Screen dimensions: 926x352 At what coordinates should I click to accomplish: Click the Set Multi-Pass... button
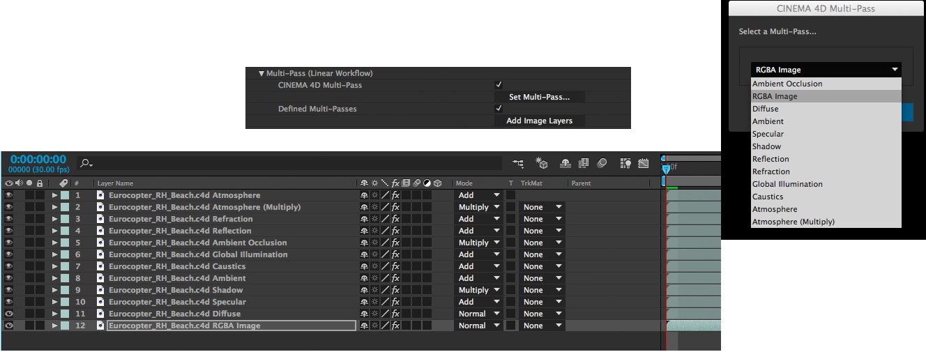click(540, 97)
